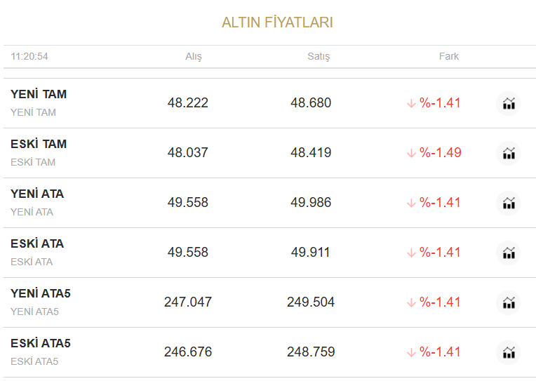Open the ESKİ ATA5 chart icon

(x=509, y=352)
